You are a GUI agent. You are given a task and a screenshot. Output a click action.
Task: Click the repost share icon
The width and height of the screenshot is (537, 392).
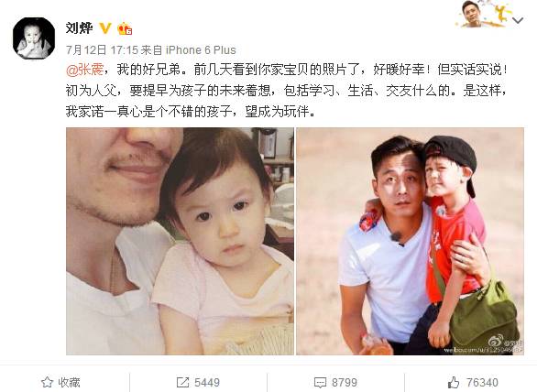(182, 382)
